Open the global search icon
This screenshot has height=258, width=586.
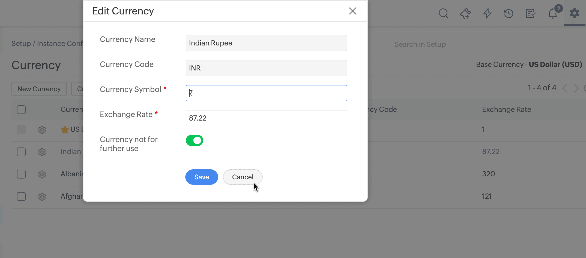click(x=443, y=13)
